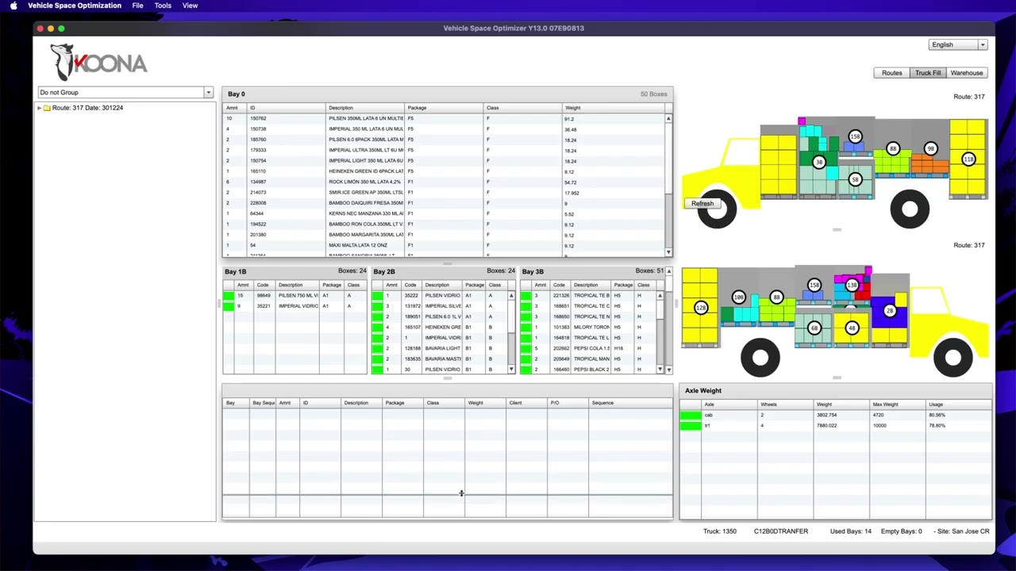The height and width of the screenshot is (571, 1016).
Task: Click Bay 3B table scroll-up arrow
Action: [x=660, y=296]
